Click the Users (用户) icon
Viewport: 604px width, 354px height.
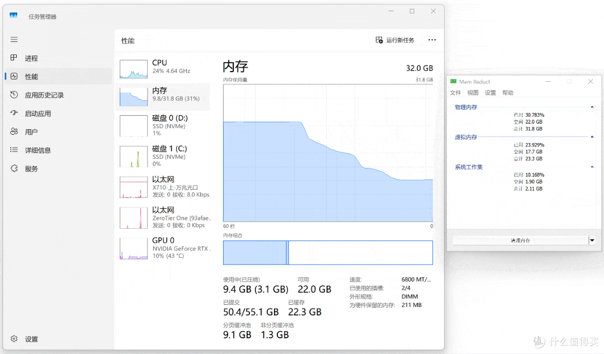click(14, 131)
